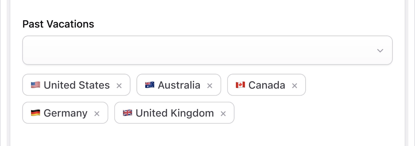
Task: Select the Canada tag text
Action: pos(267,85)
